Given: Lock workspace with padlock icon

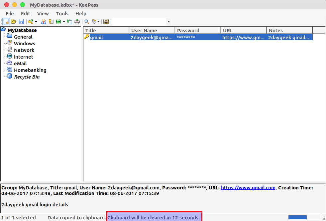Looking at the screenshot, I should tap(106, 21).
